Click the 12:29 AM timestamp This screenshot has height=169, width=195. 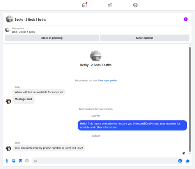coord(96,116)
